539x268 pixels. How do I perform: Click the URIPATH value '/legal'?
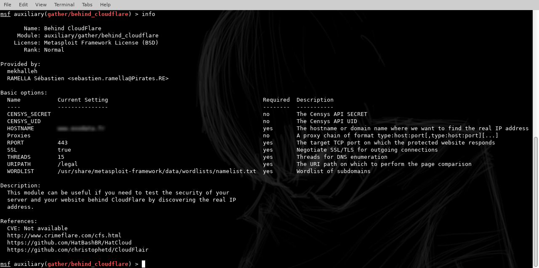pos(68,164)
